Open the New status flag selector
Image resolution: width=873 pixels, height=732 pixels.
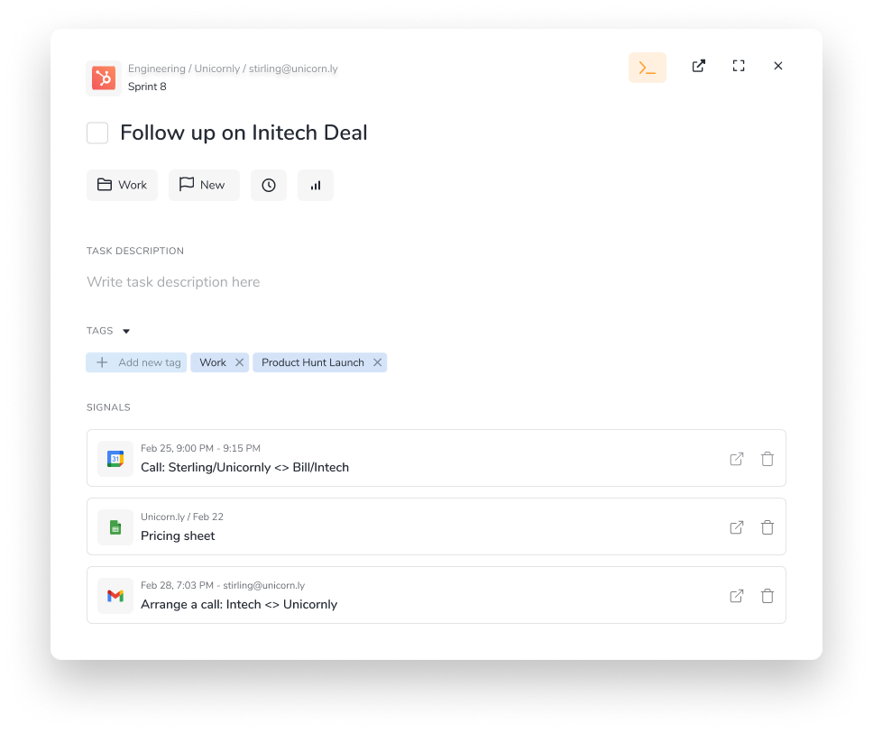(204, 185)
